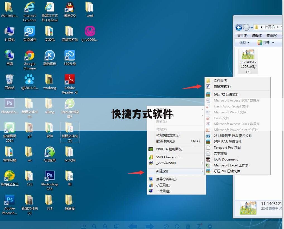Create Teleport Pro 项目 from submenu
This screenshot has width=284, height=229.
coord(237,147)
